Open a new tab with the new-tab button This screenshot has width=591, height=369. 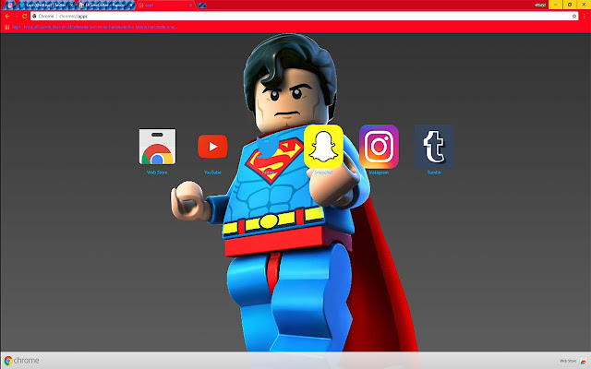pyautogui.click(x=201, y=6)
